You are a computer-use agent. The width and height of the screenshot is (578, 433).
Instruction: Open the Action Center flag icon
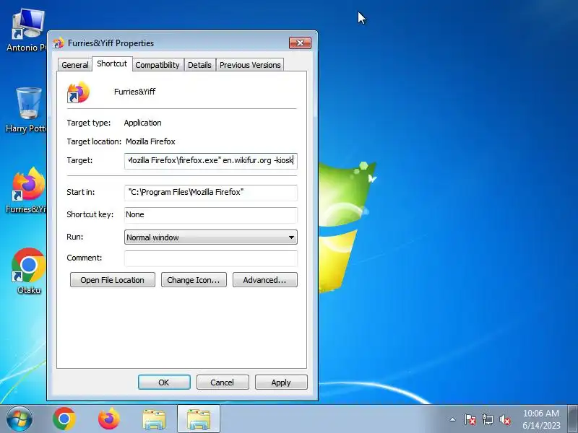[x=470, y=419]
